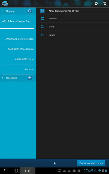This screenshot has width=109, height=174.
Task: Tap the MyNet app logo icon
Action: pyautogui.click(x=5, y=4)
